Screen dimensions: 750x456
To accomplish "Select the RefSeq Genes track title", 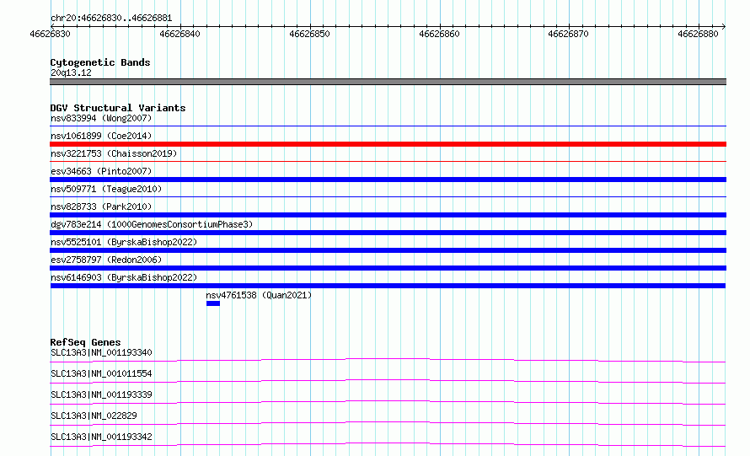I will pyautogui.click(x=85, y=342).
